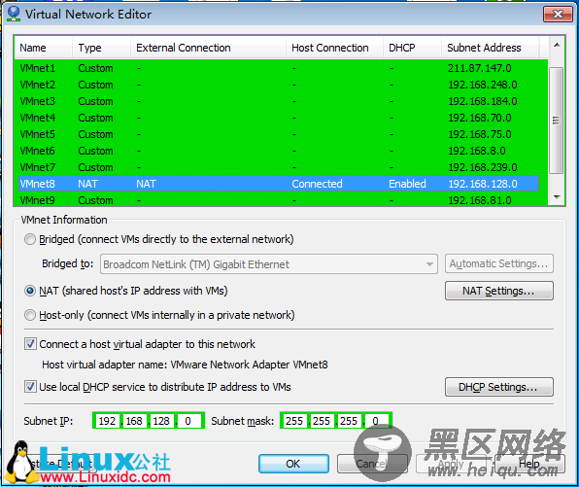Click the list scrollbar down arrow
The width and height of the screenshot is (579, 487).
(557, 197)
